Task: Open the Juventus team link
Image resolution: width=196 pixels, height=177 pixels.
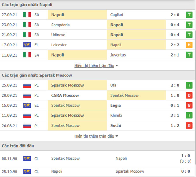Action: point(118,55)
